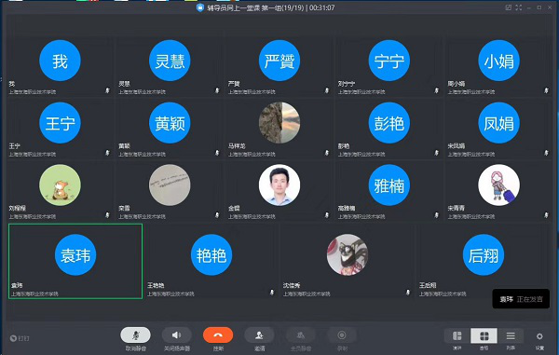Click the 我 avatar circle
559x355 pixels.
pos(60,61)
